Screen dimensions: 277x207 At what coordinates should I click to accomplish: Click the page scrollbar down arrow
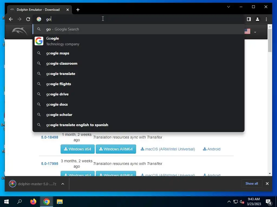coord(270,174)
